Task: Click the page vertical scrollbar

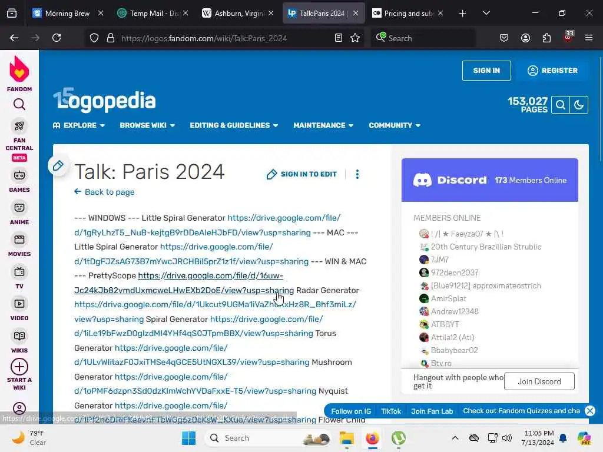Action: click(600, 109)
